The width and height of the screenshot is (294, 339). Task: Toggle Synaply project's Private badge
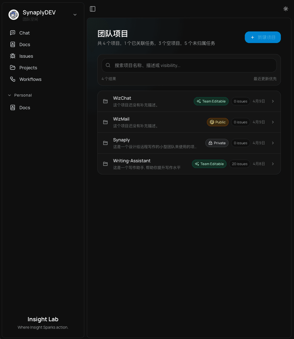pos(217,143)
